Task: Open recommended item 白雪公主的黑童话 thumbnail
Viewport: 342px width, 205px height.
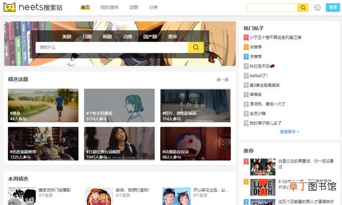Action: tap(262, 167)
